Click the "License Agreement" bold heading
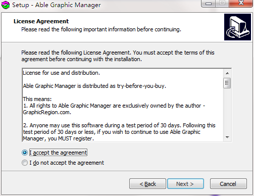Image resolution: width=254 pixels, height=196 pixels. click(41, 21)
